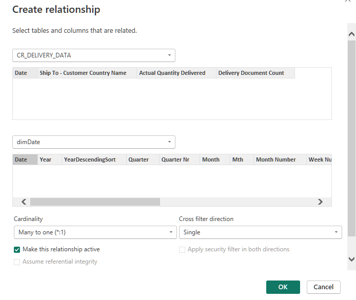Viewport: 356px width, 300px height.
Task: Select Delivery Document Count column
Action: (255, 73)
